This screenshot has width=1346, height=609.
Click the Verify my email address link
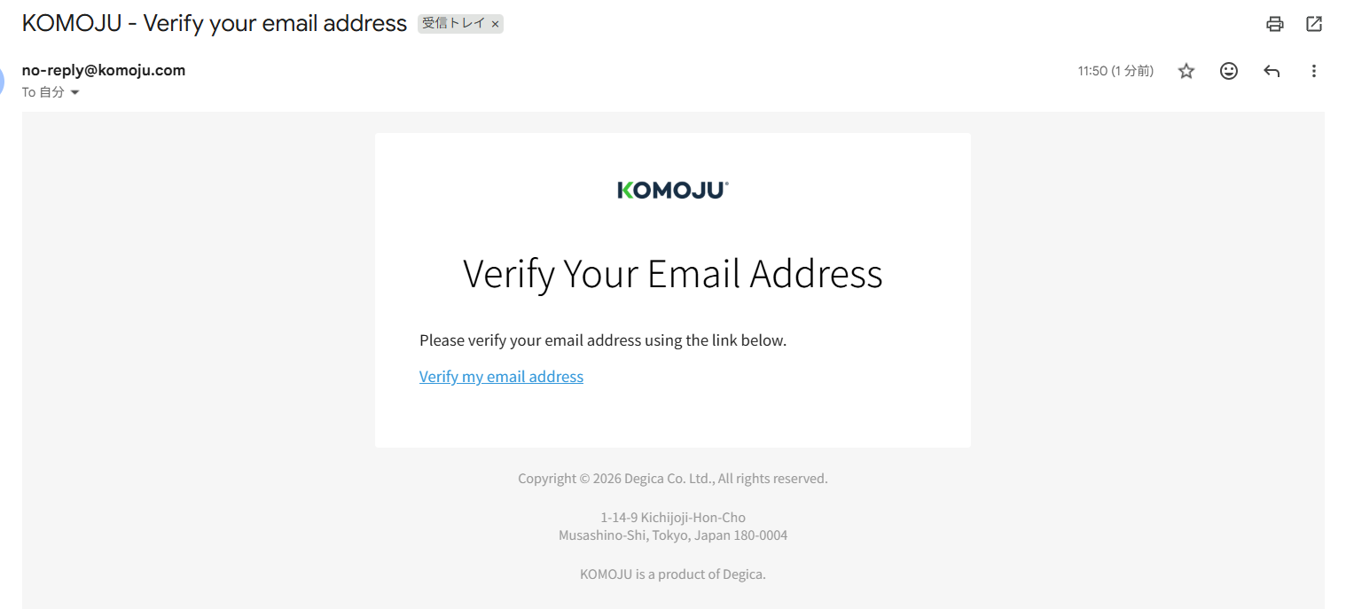pyautogui.click(x=501, y=377)
